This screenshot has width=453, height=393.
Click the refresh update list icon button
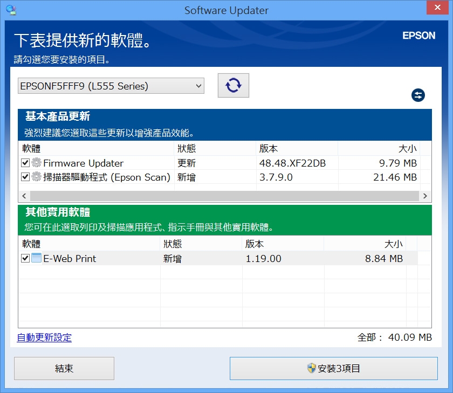click(233, 86)
